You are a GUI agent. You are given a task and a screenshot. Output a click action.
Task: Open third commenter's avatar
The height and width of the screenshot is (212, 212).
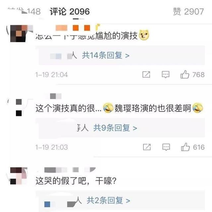click(x=19, y=176)
